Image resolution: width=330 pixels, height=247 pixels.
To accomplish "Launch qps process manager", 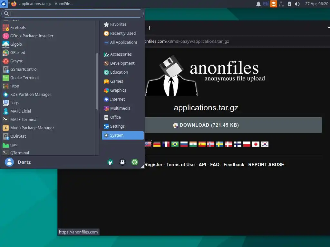I will point(48,145).
